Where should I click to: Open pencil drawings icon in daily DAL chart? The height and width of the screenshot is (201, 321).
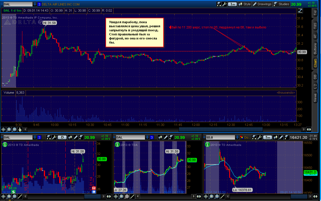click(x=76, y=137)
